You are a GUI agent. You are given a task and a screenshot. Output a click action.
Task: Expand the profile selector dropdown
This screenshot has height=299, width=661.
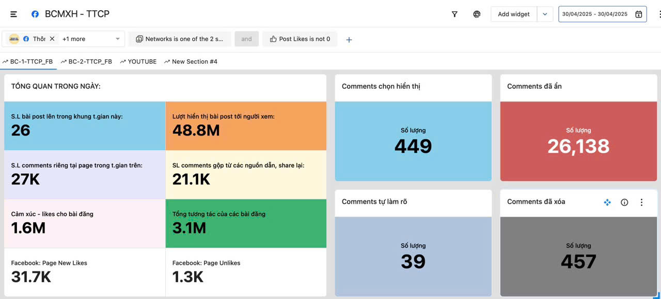point(117,39)
